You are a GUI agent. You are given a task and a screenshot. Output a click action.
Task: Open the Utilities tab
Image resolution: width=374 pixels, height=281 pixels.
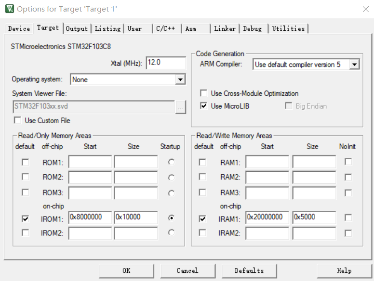[288, 28]
